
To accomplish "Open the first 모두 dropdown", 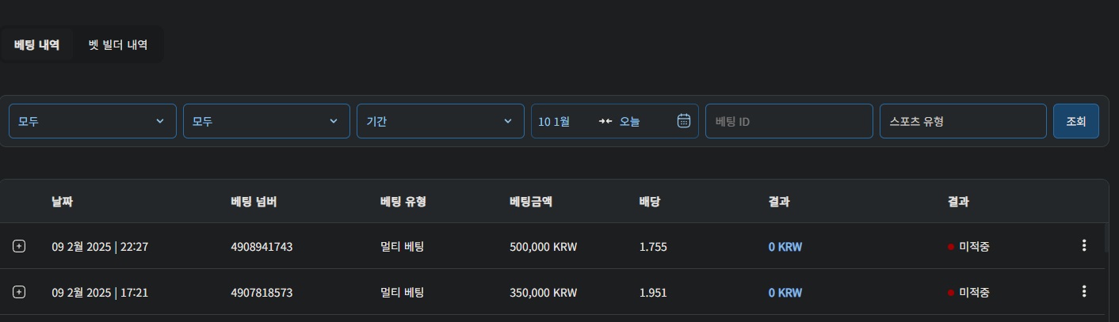I will [x=93, y=121].
